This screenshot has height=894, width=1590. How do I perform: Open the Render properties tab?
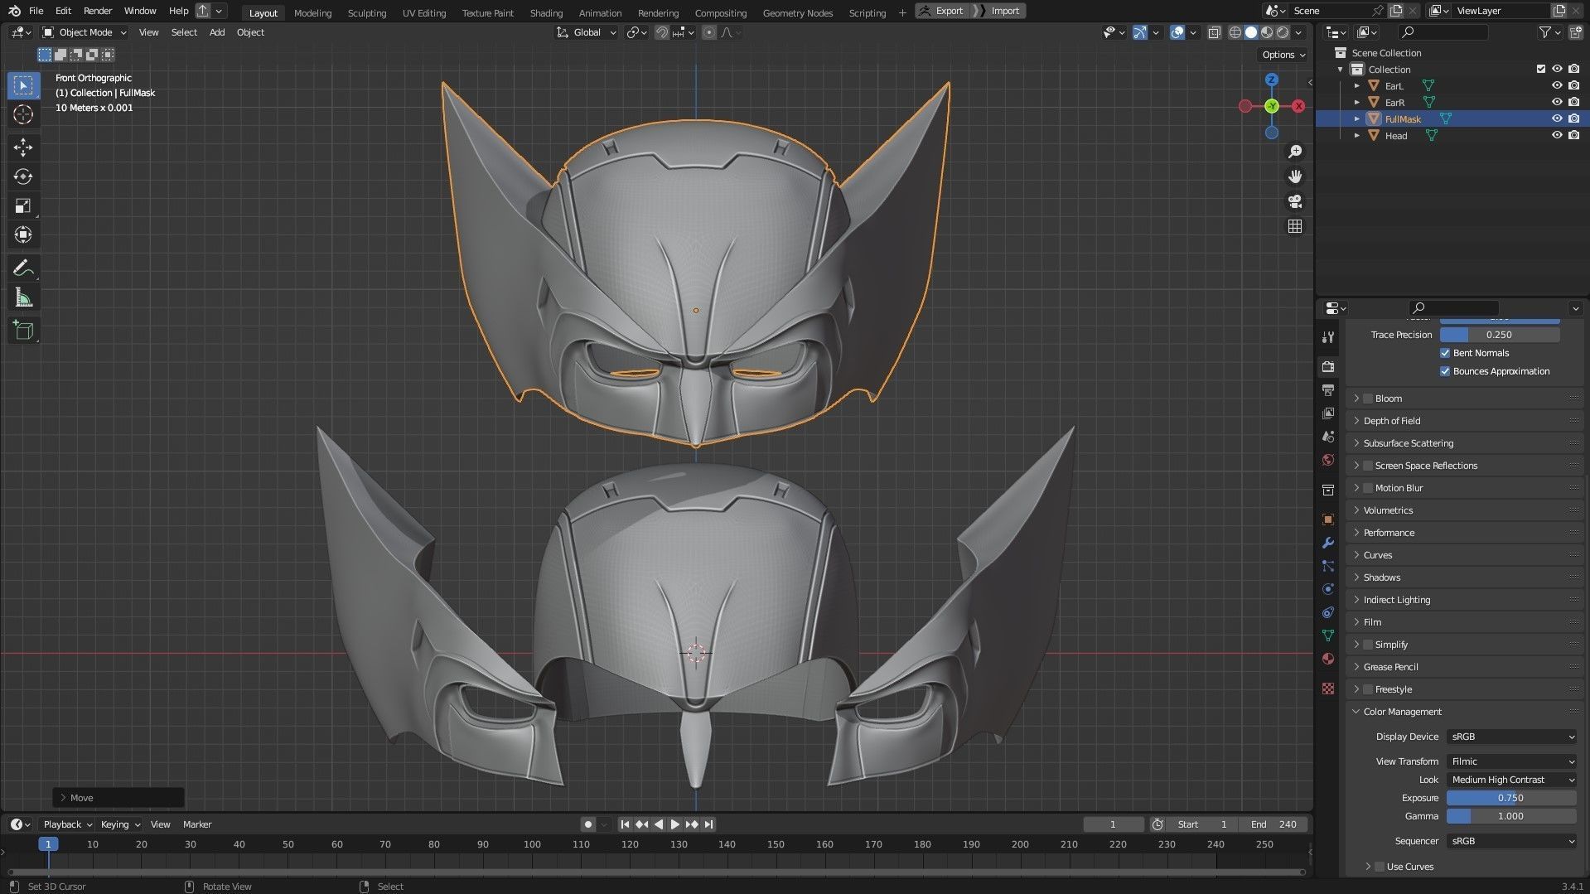point(1328,366)
